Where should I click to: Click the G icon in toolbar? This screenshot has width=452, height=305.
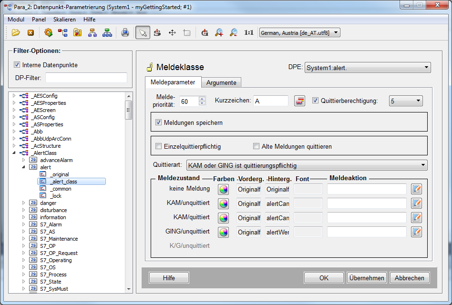pos(205,32)
